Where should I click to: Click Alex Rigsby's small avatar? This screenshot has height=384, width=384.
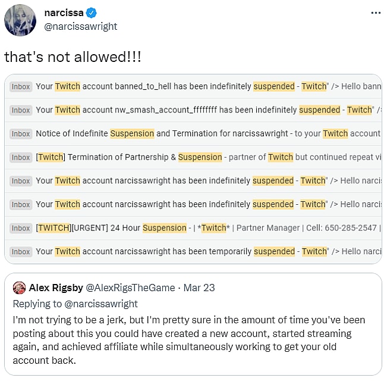coord(19,288)
